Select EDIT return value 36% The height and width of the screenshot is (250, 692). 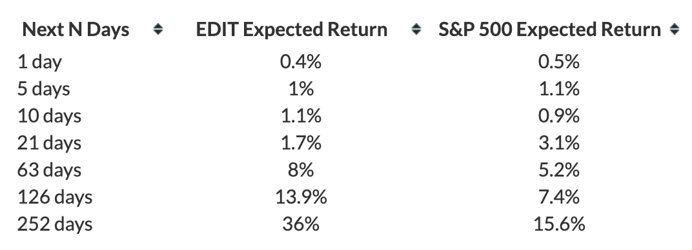pos(301,224)
